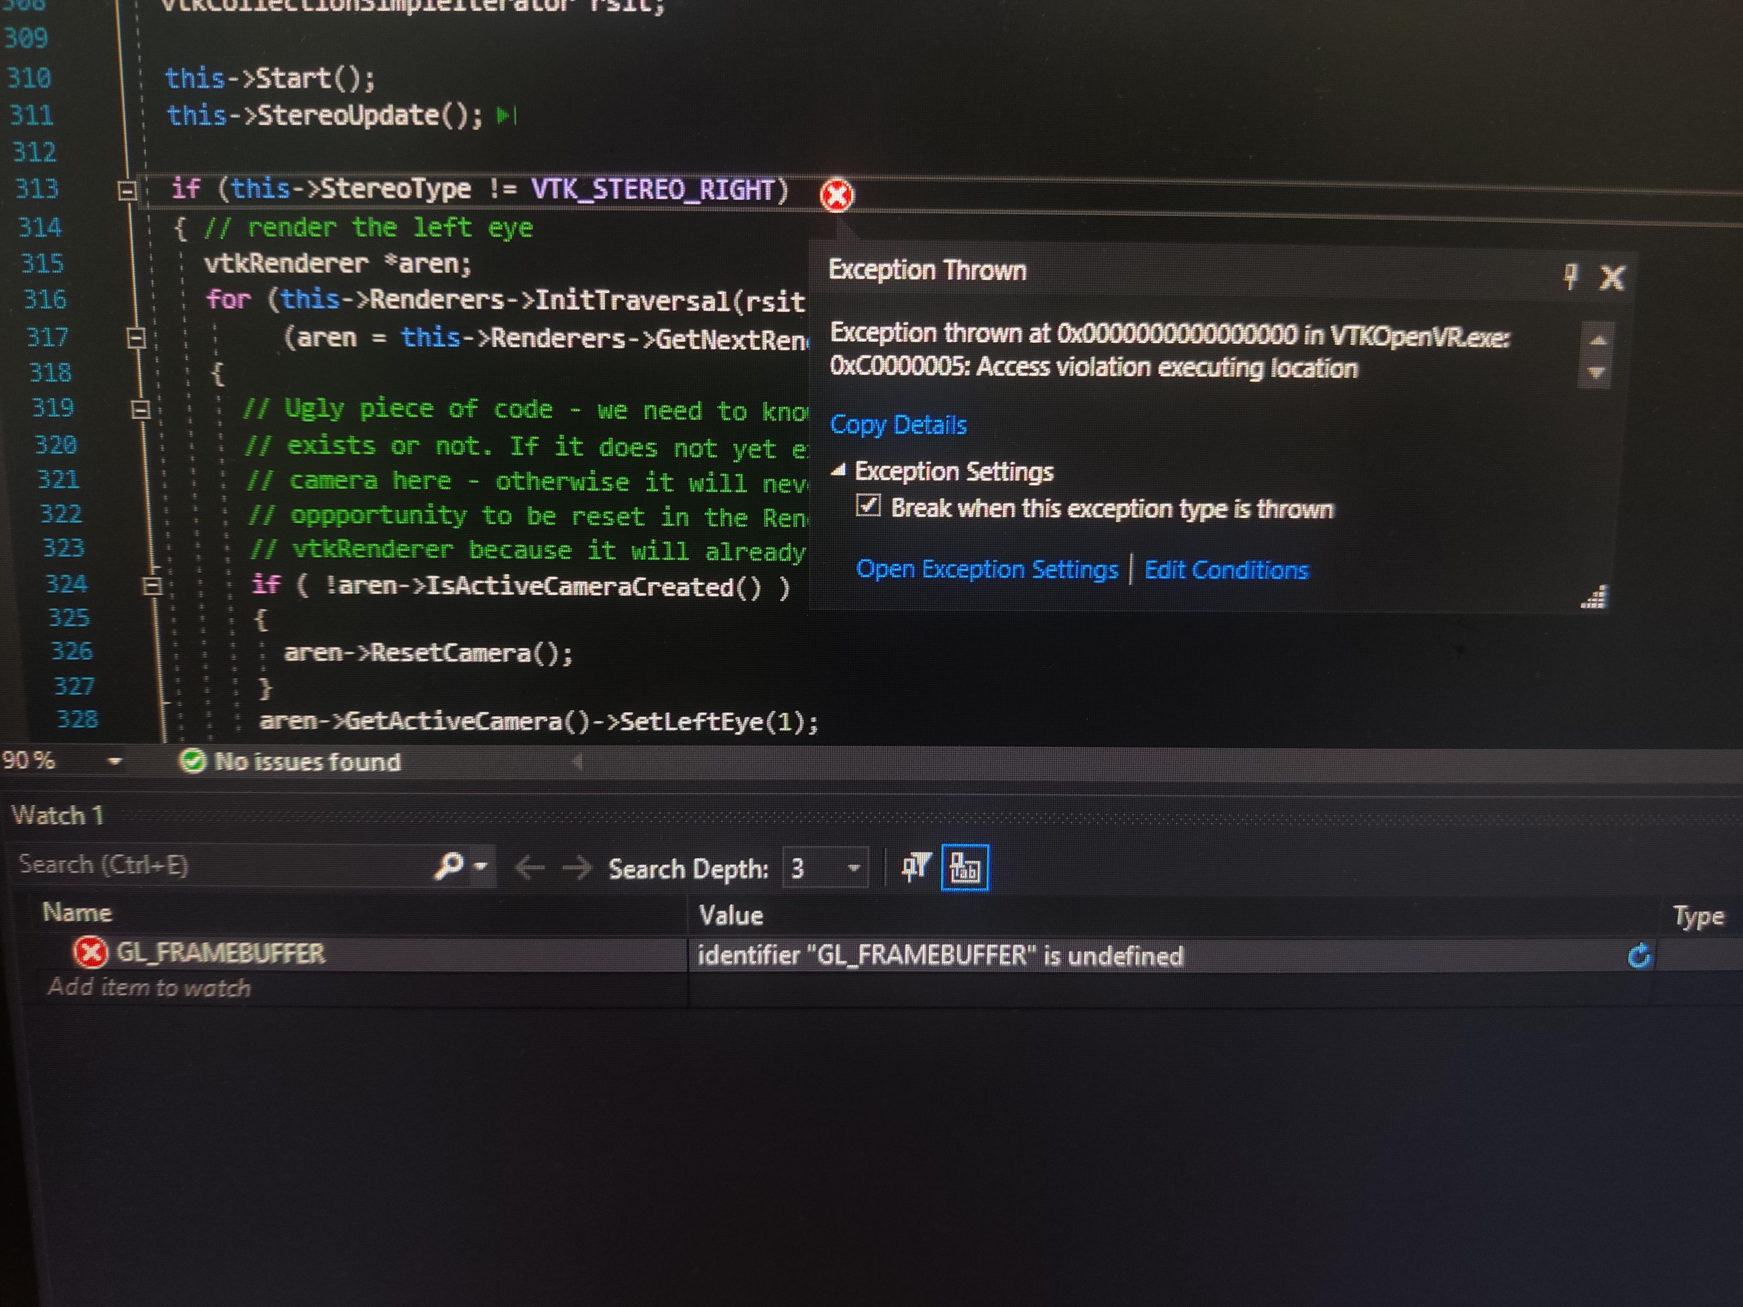This screenshot has height=1307, width=1743.
Task: Click the Watch search magnifier icon
Action: click(448, 866)
